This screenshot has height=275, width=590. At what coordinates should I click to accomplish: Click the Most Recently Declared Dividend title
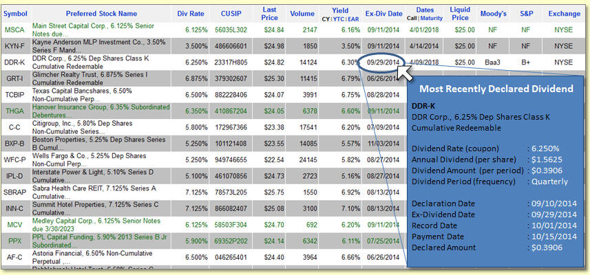click(496, 89)
